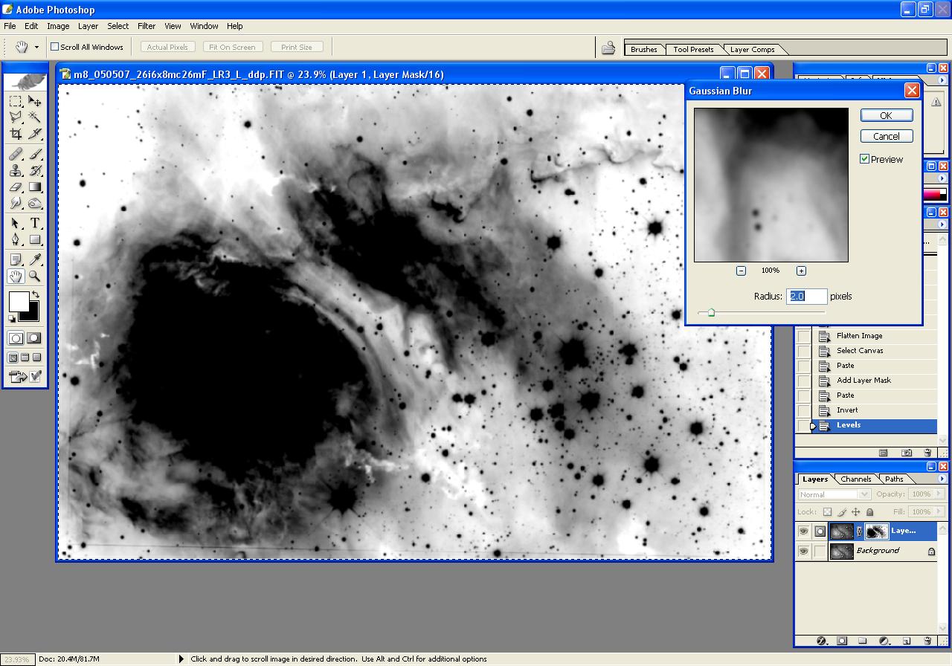This screenshot has width=952, height=666.
Task: Uncheck the Preview checkbox
Action: [x=865, y=159]
